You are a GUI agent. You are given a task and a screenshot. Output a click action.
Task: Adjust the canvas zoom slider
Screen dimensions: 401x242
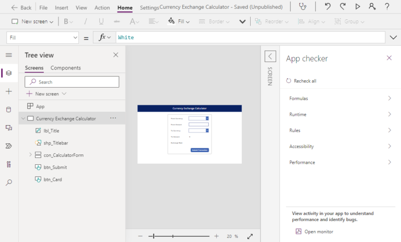[x=153, y=236]
